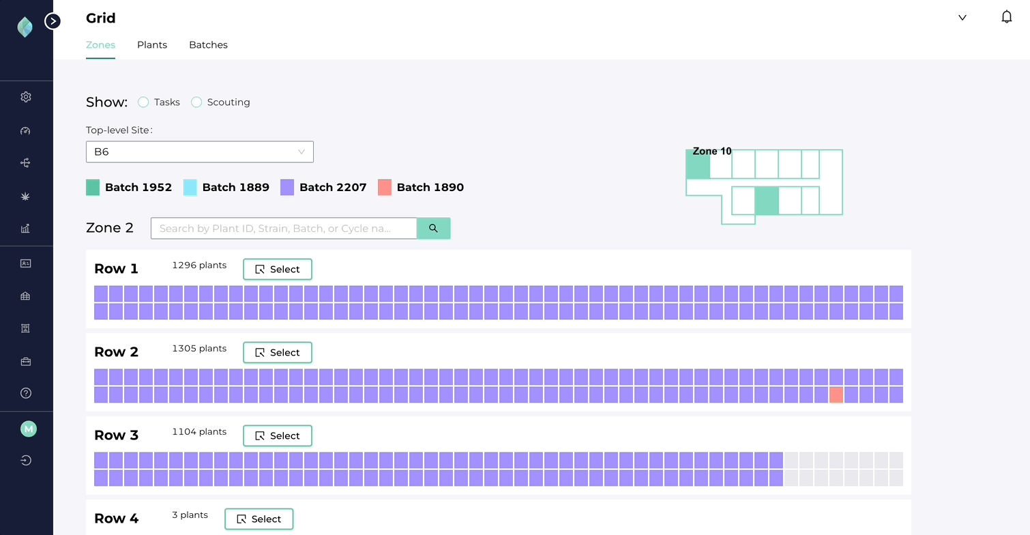Image resolution: width=1030 pixels, height=535 pixels.
Task: Open settings via sidebar gear icon
Action: point(26,97)
